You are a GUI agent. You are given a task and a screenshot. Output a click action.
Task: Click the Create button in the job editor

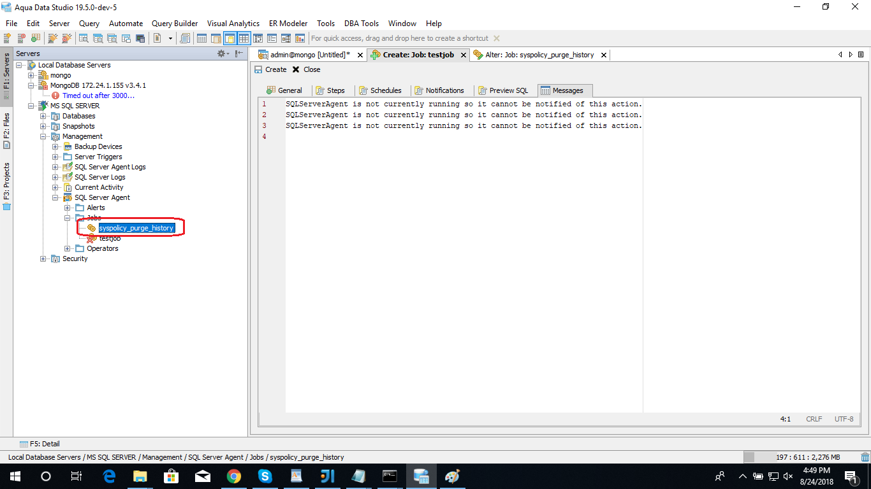[x=270, y=69]
